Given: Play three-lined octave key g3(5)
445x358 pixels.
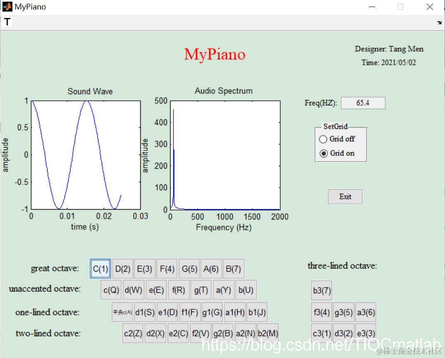Looking at the screenshot, I should click(x=344, y=312).
